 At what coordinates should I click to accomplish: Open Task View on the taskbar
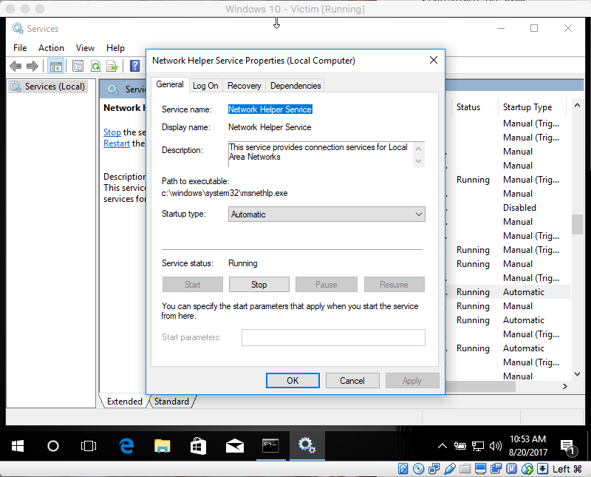(x=89, y=446)
